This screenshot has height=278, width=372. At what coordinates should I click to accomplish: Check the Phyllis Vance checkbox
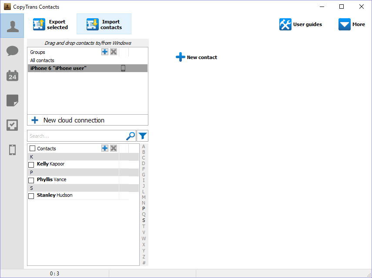[31, 180]
